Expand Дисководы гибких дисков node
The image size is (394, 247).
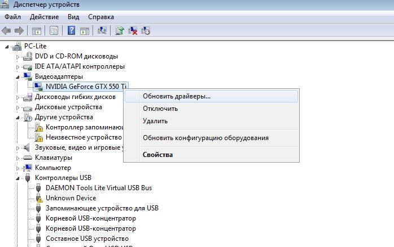17,97
